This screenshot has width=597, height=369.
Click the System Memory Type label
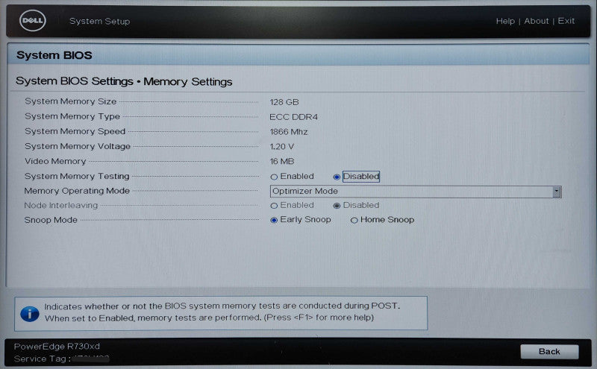click(72, 116)
